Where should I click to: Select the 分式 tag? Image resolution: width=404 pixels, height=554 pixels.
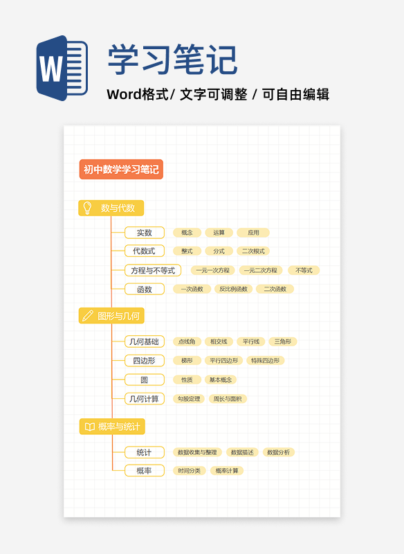[x=219, y=251]
